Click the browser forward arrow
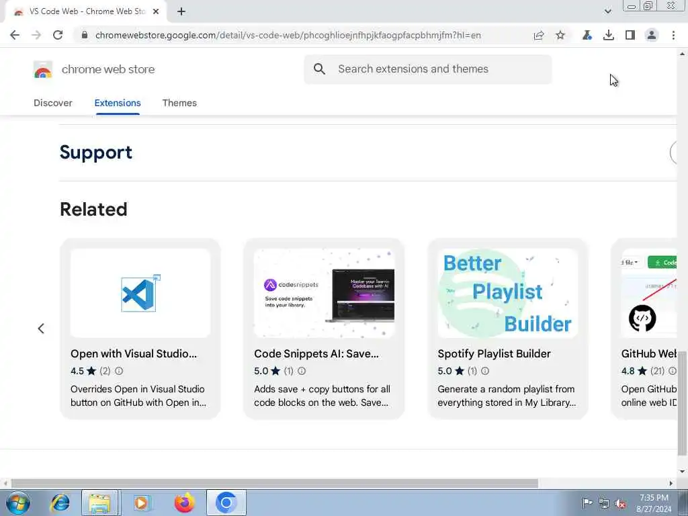This screenshot has width=688, height=516. click(x=36, y=35)
